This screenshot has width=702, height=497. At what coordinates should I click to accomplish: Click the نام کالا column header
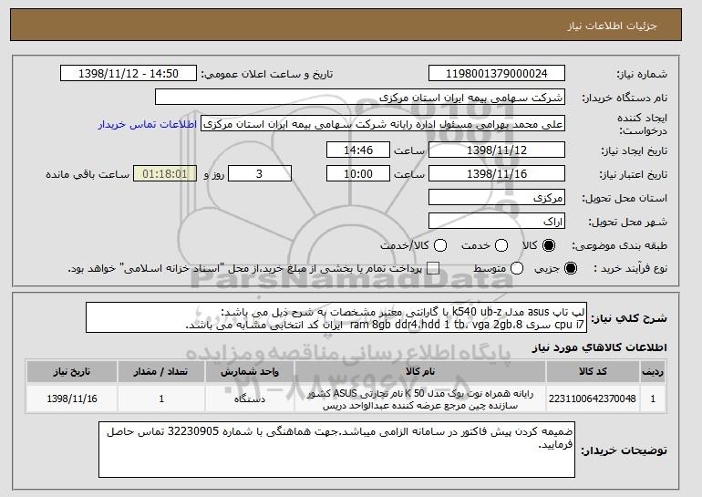coord(420,372)
